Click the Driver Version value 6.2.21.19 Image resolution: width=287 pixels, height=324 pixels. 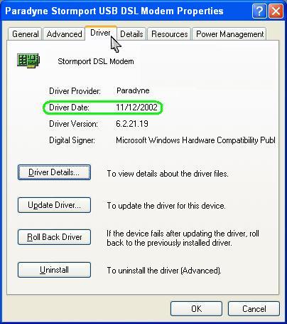[x=132, y=124]
